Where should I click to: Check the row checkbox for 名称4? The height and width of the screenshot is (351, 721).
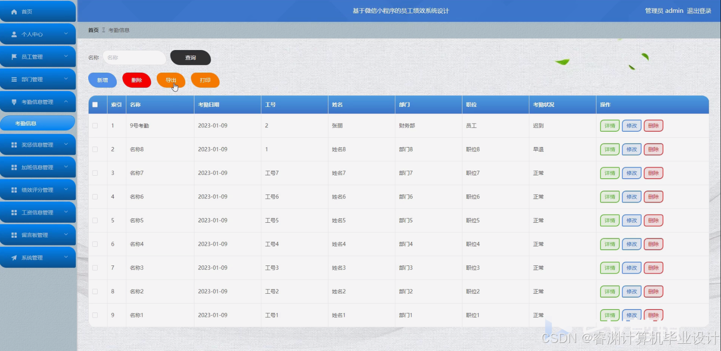coord(95,244)
